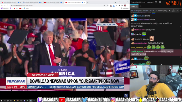
Task: Click the emote beside Shadi432's 'Manlet'
Action: coord(152,39)
